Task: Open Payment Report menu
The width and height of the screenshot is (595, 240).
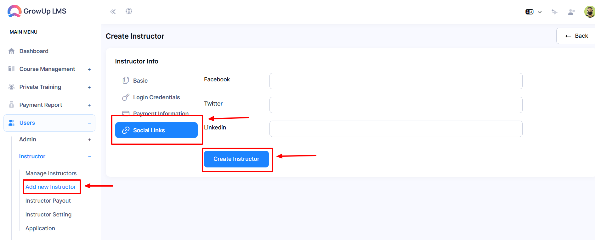Action: [41, 105]
